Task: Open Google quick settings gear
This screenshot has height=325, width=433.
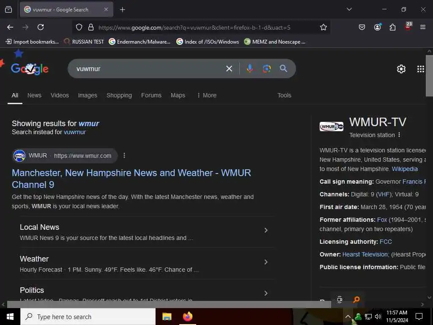Action: coord(401,69)
